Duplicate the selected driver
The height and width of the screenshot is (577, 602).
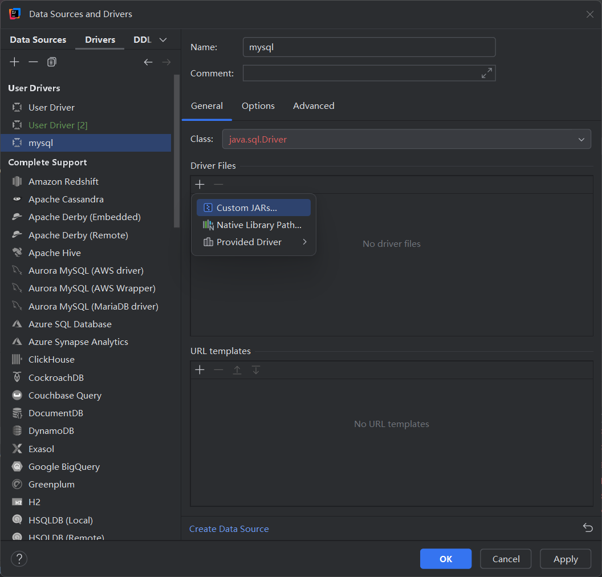(52, 62)
